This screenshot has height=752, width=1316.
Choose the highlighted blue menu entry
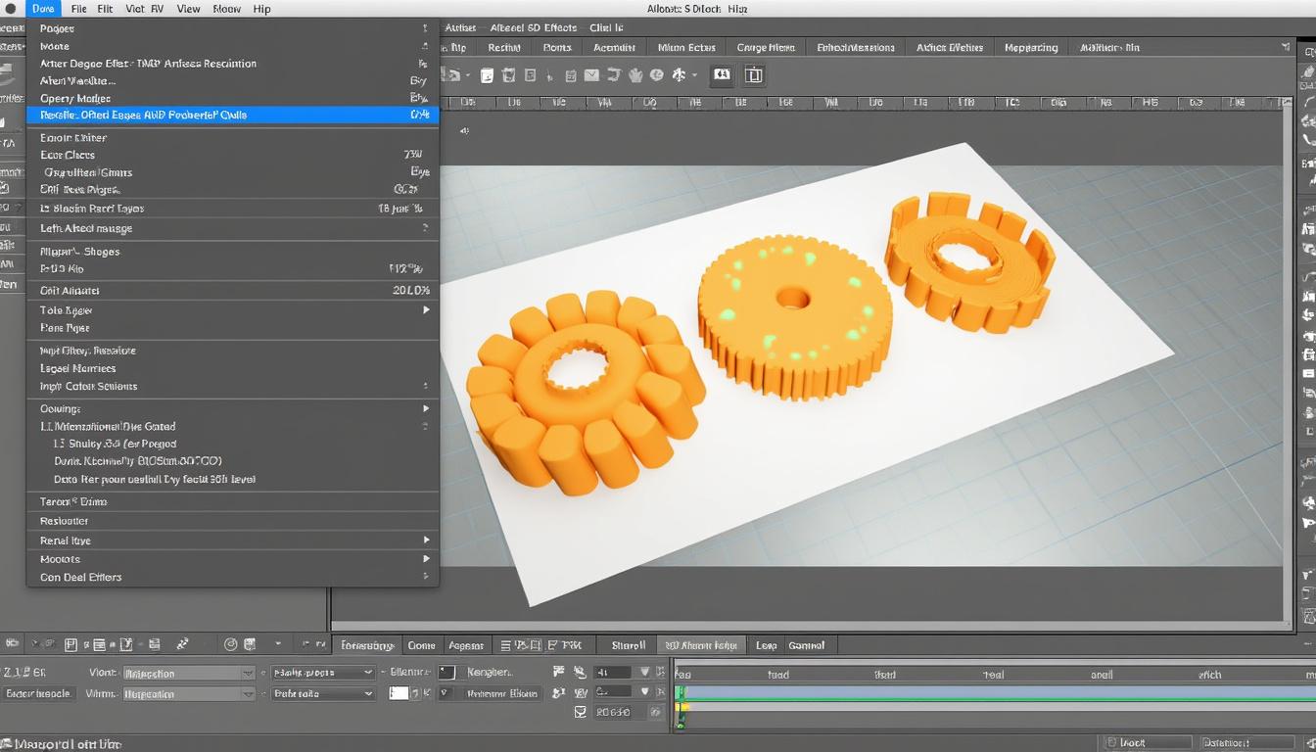tap(232, 115)
